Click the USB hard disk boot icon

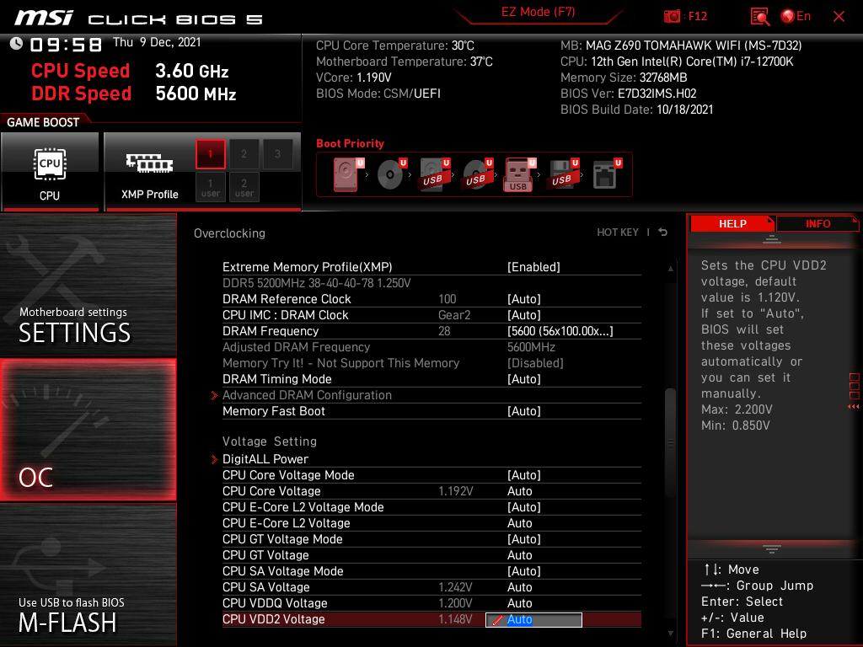[434, 174]
